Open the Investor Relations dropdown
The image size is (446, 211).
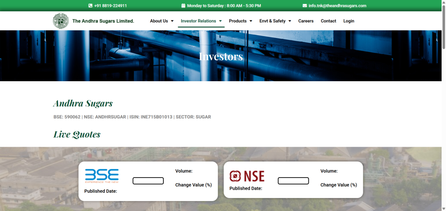(201, 21)
